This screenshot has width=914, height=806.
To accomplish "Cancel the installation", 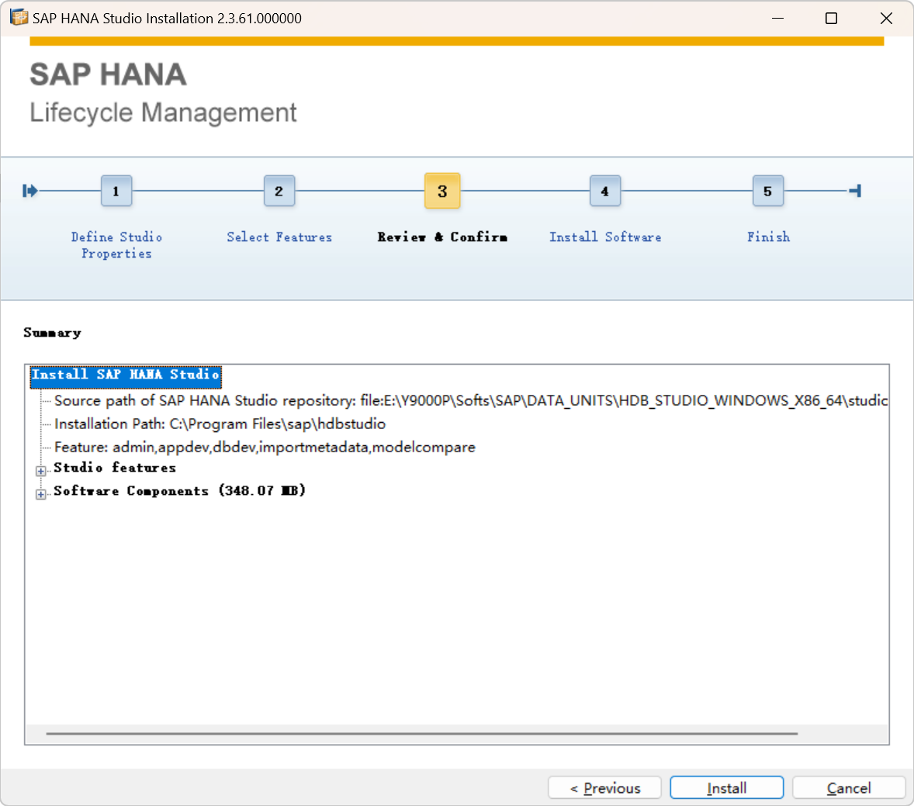I will coord(848,788).
